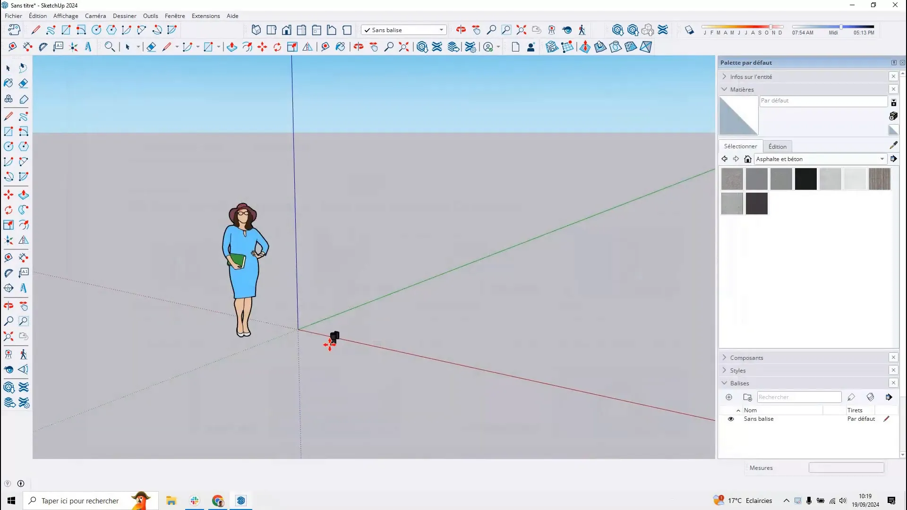Click Par défaut dash for Sans balise

click(861, 419)
